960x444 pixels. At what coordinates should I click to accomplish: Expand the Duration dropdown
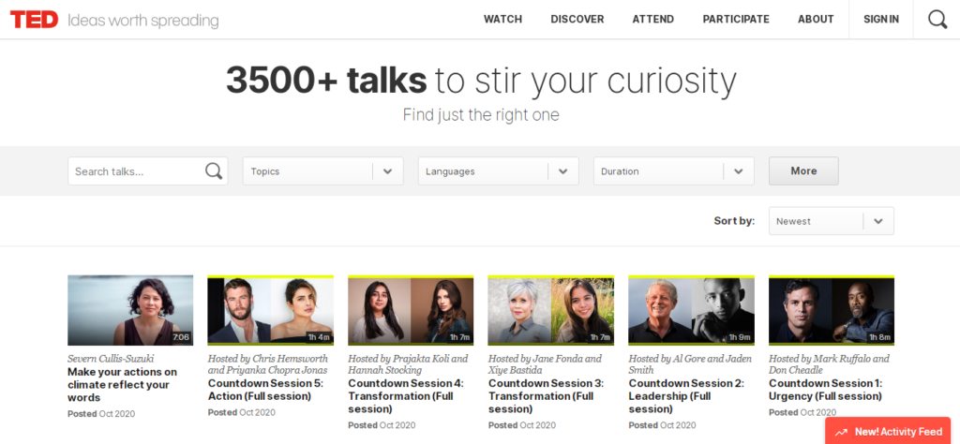pos(673,171)
